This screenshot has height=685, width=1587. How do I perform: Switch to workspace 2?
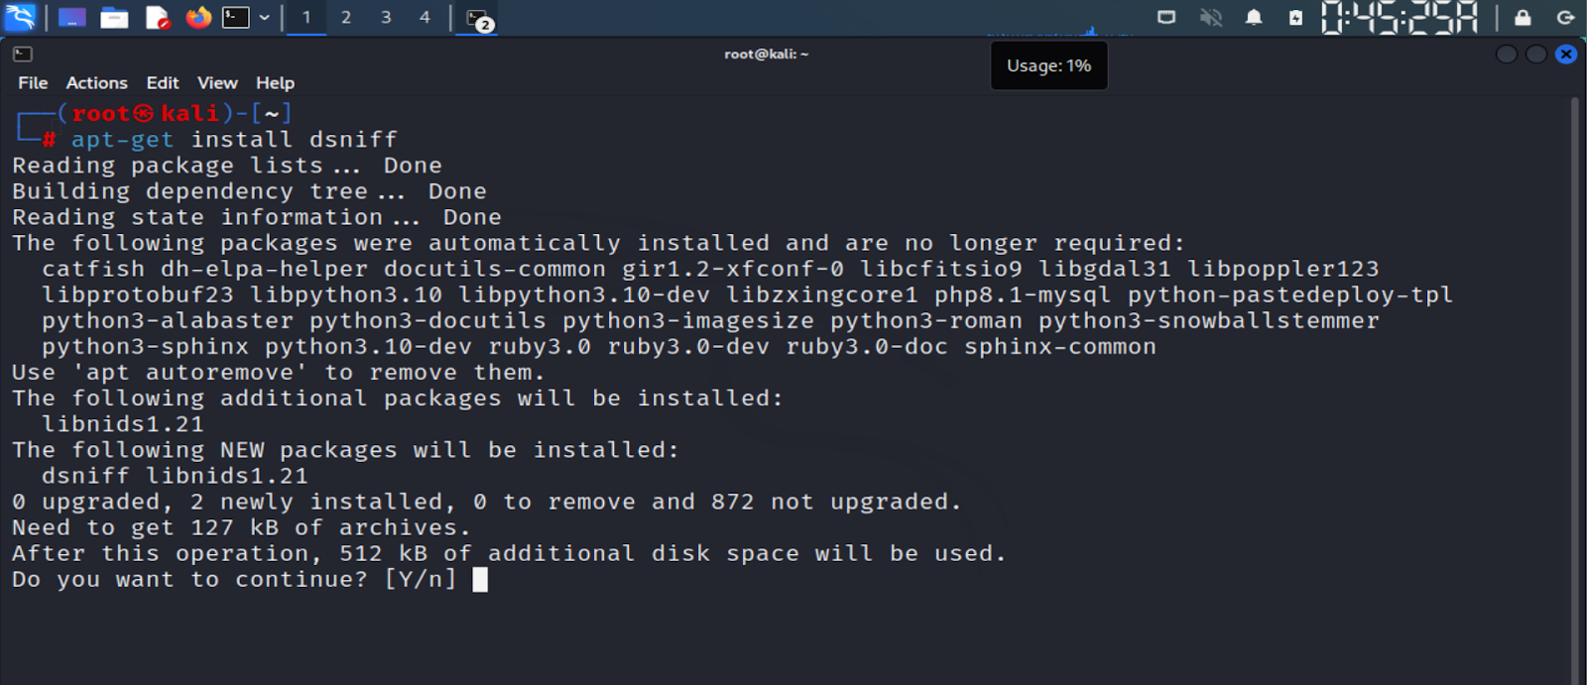pyautogui.click(x=346, y=17)
